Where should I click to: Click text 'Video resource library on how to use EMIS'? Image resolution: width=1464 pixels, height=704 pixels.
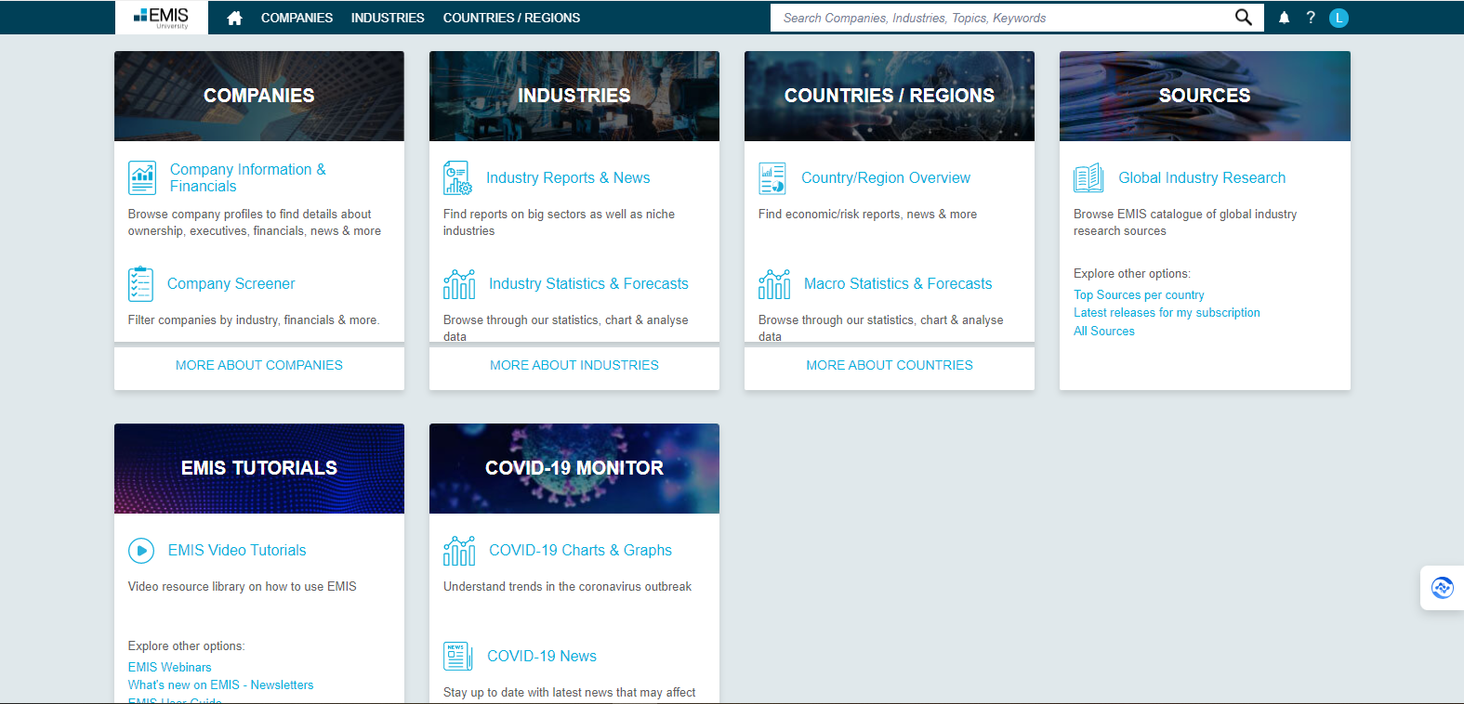[x=242, y=587]
